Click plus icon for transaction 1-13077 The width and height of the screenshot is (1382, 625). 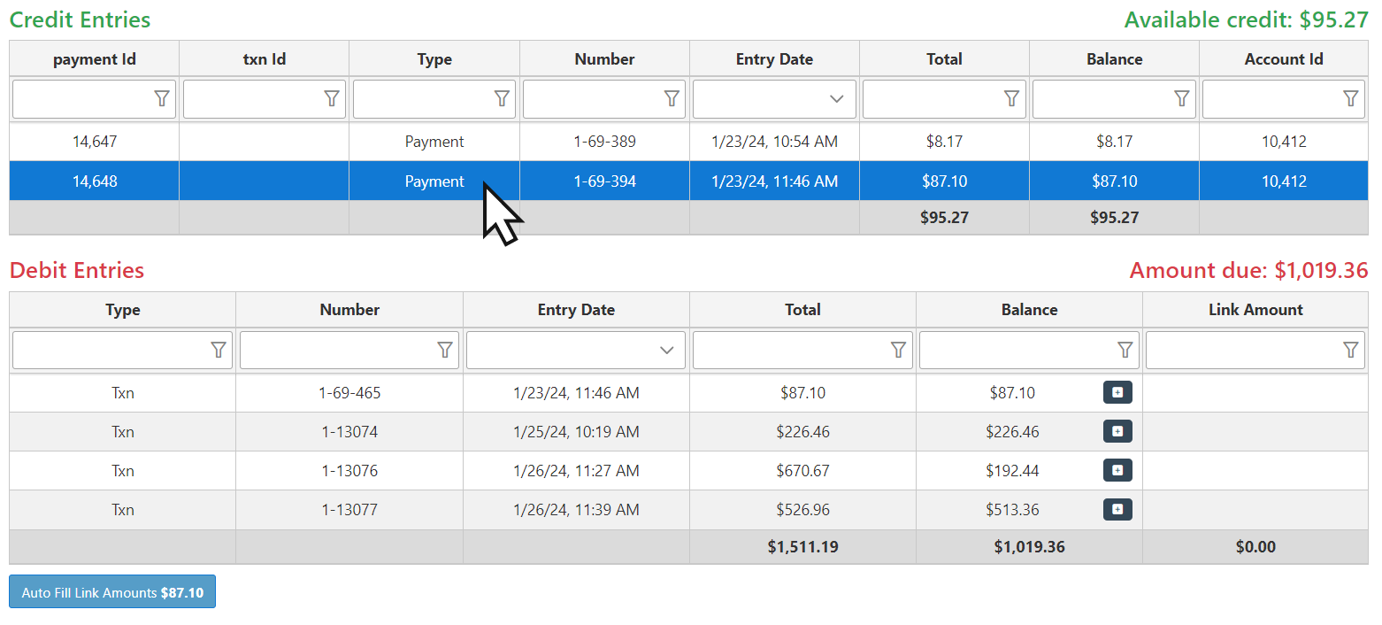[1117, 509]
